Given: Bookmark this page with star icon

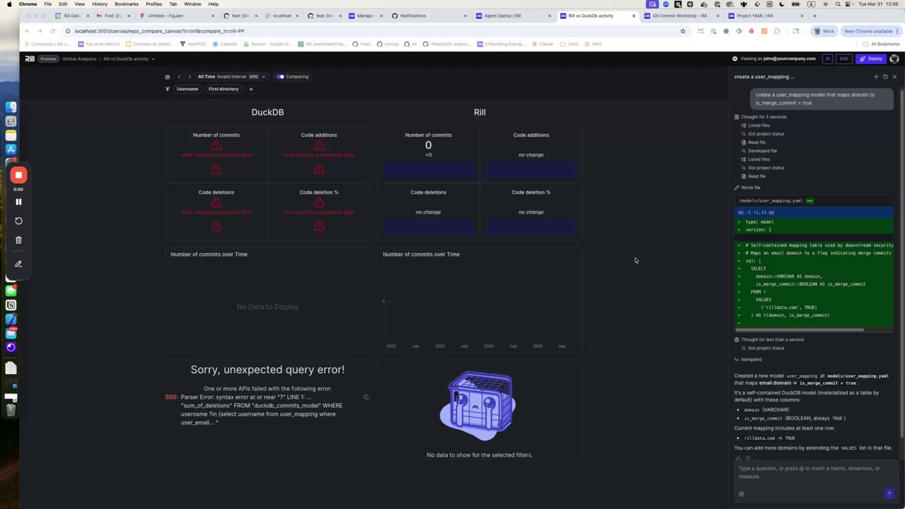Looking at the screenshot, I should click(682, 31).
